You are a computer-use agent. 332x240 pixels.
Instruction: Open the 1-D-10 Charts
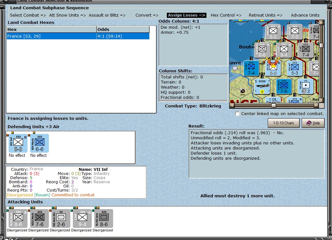coord(283,123)
